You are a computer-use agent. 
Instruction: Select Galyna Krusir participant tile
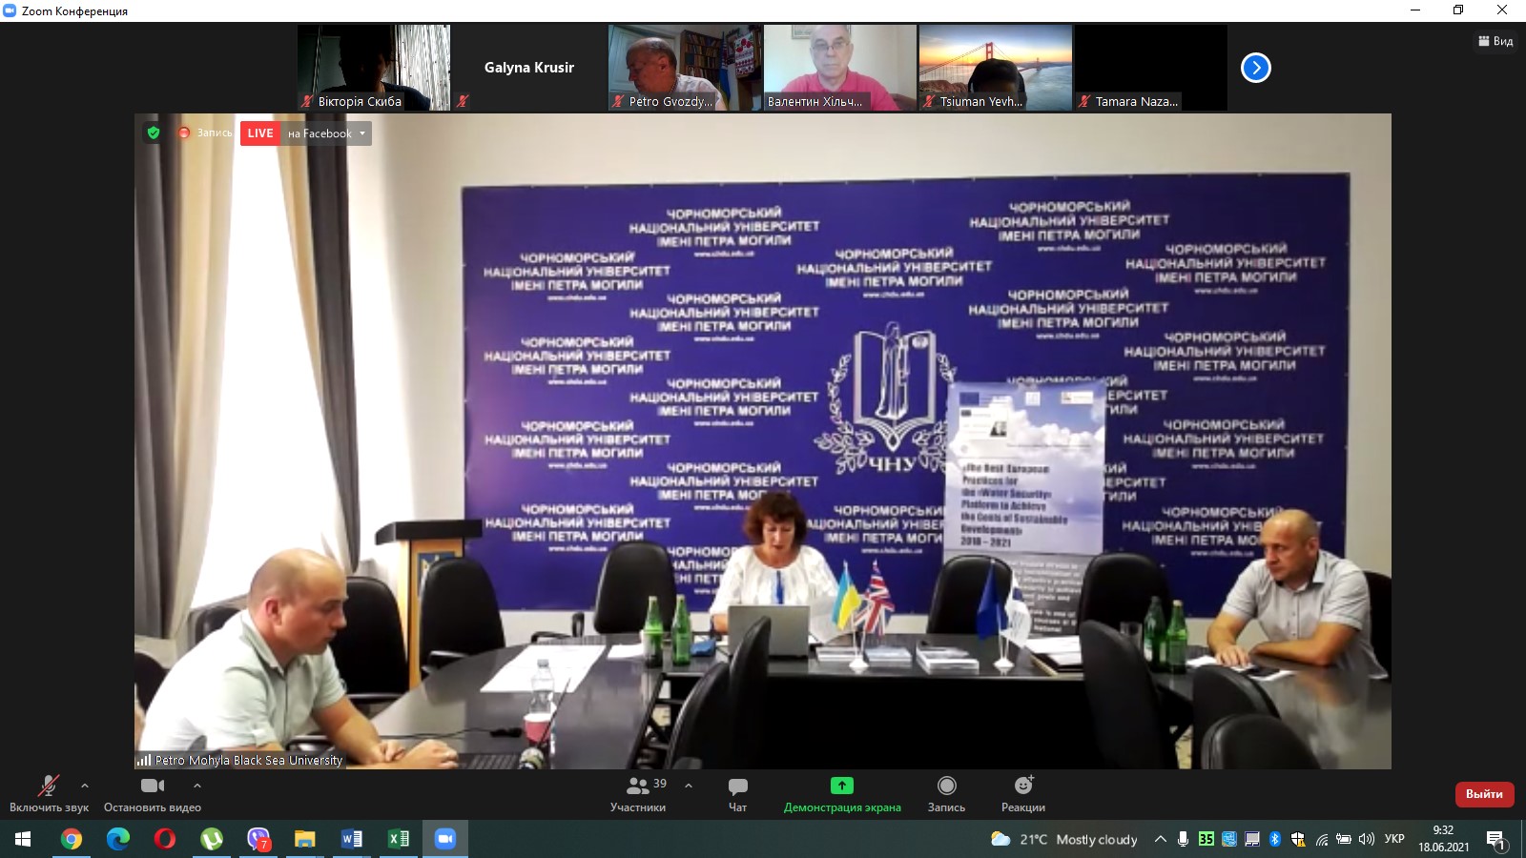pyautogui.click(x=529, y=68)
